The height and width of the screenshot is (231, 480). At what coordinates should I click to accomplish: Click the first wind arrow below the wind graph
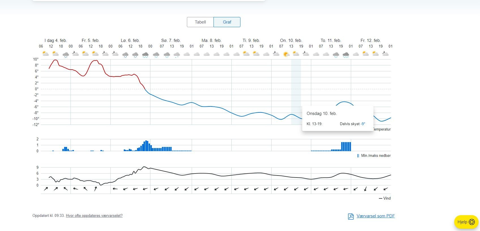tap(46, 189)
